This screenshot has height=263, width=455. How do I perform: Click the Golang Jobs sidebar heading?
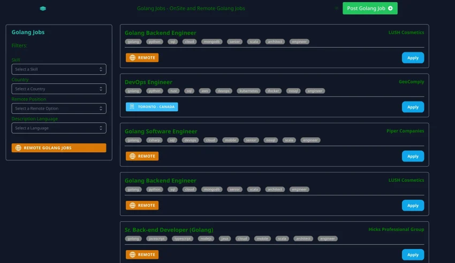click(x=28, y=32)
